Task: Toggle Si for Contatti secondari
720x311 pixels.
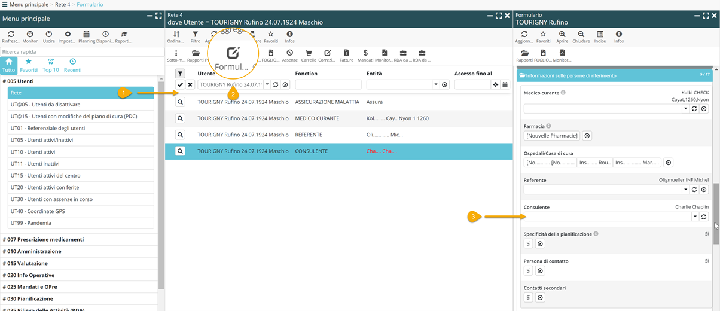Action: coord(529,298)
